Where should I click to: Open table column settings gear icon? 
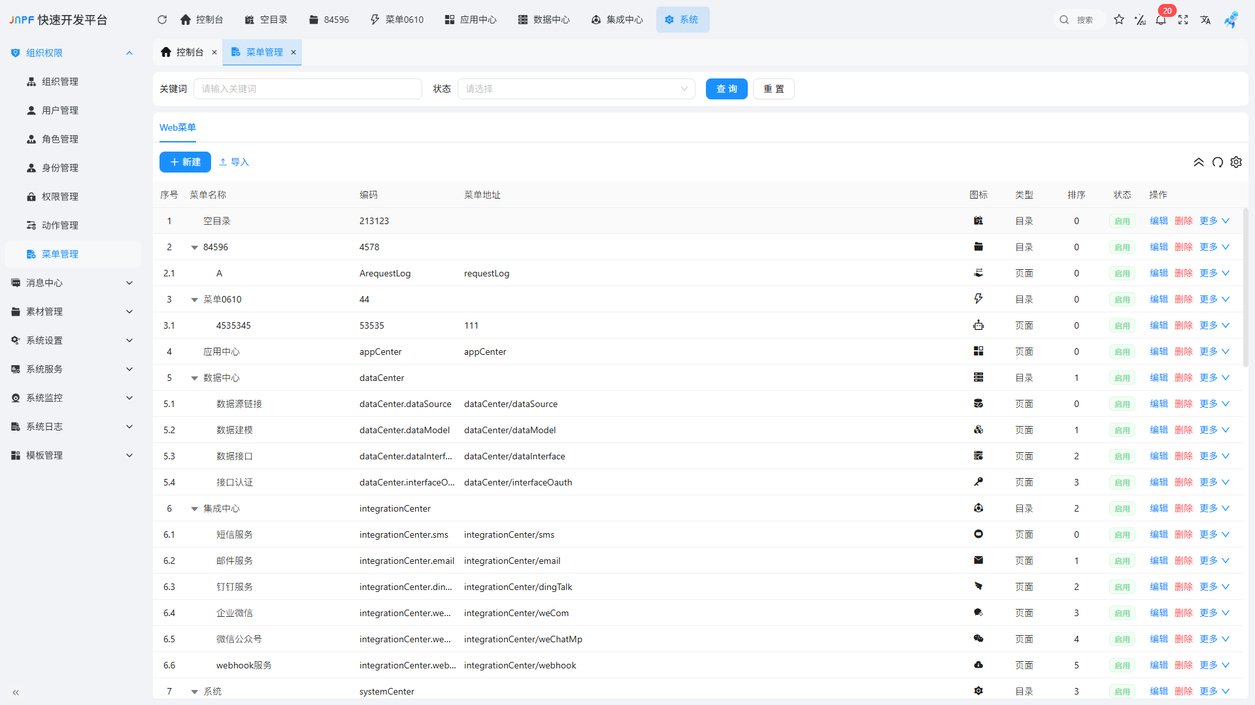[x=1236, y=162]
